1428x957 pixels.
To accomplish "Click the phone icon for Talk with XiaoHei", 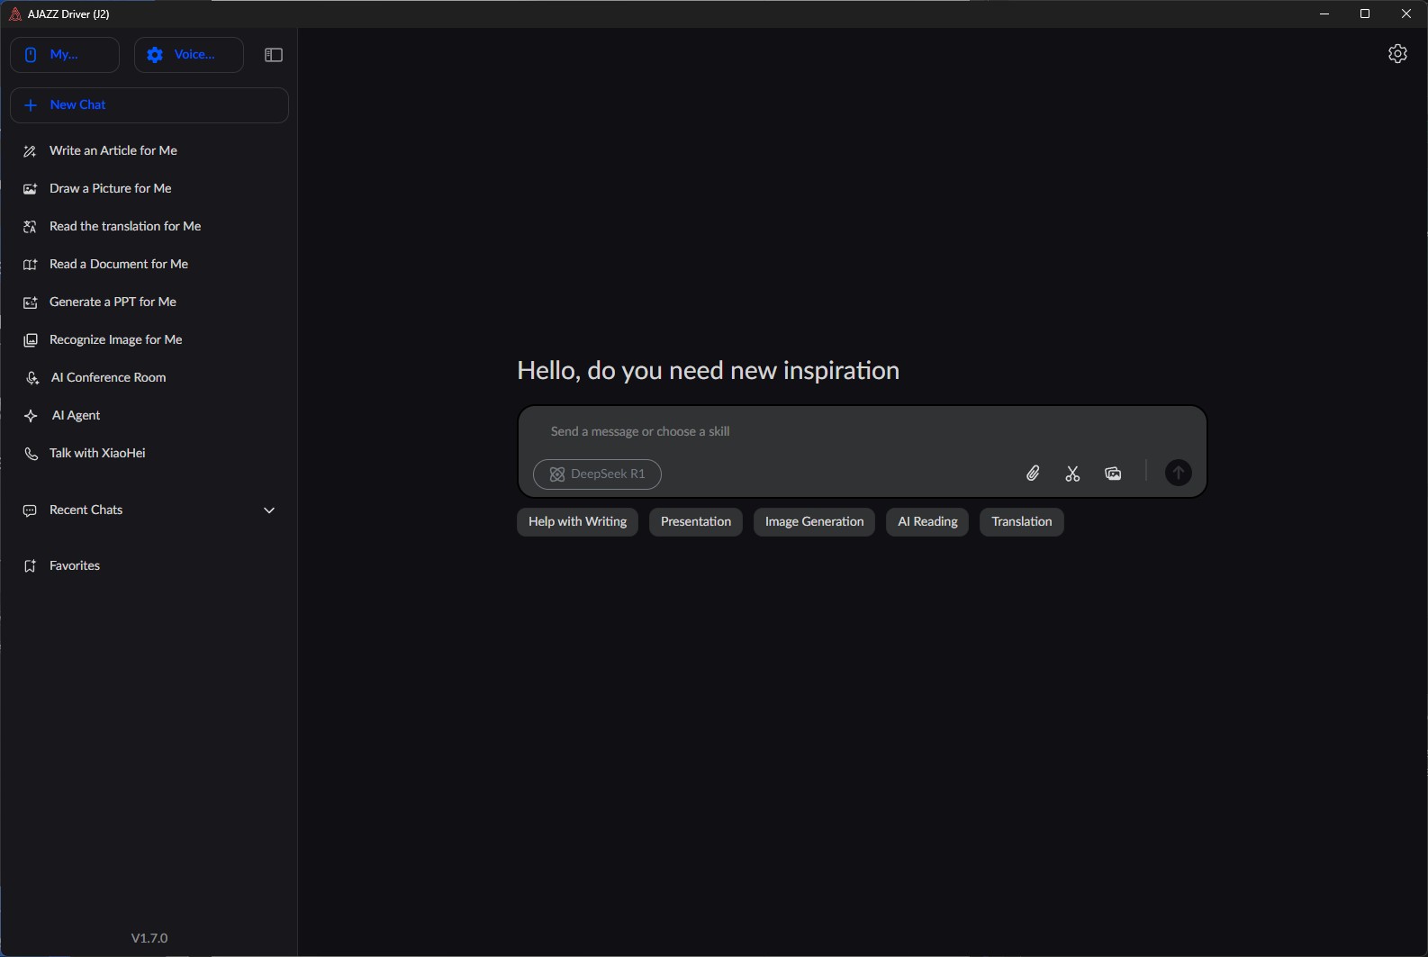I will [30, 454].
